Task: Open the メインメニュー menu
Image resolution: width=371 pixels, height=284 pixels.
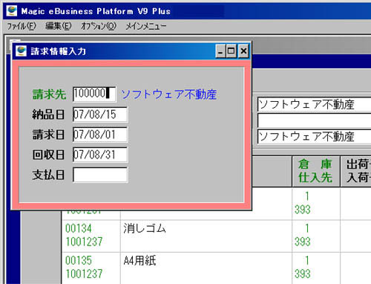Action: pos(146,26)
